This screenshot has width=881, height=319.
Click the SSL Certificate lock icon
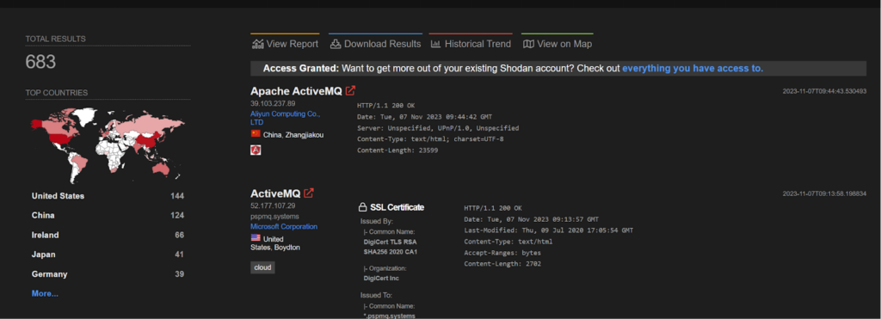pos(362,207)
